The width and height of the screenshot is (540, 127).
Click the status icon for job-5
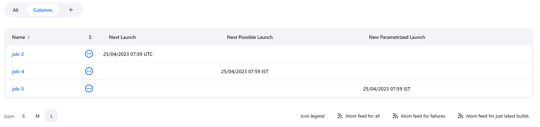coord(89,88)
